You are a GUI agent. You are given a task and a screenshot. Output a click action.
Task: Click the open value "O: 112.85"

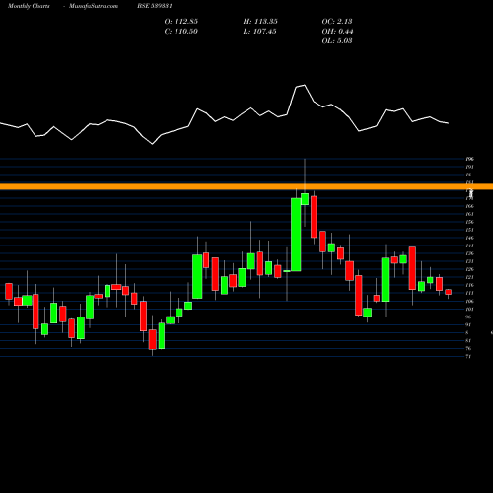coord(181,22)
